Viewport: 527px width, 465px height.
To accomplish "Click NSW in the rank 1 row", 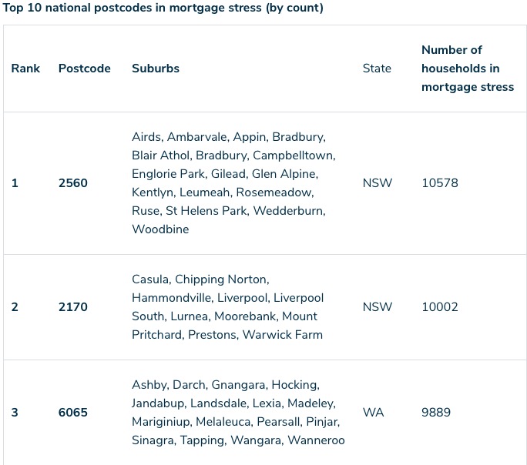I will click(377, 183).
